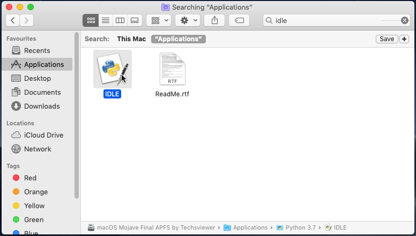
Task: Open Desktop in the sidebar
Action: coord(37,79)
